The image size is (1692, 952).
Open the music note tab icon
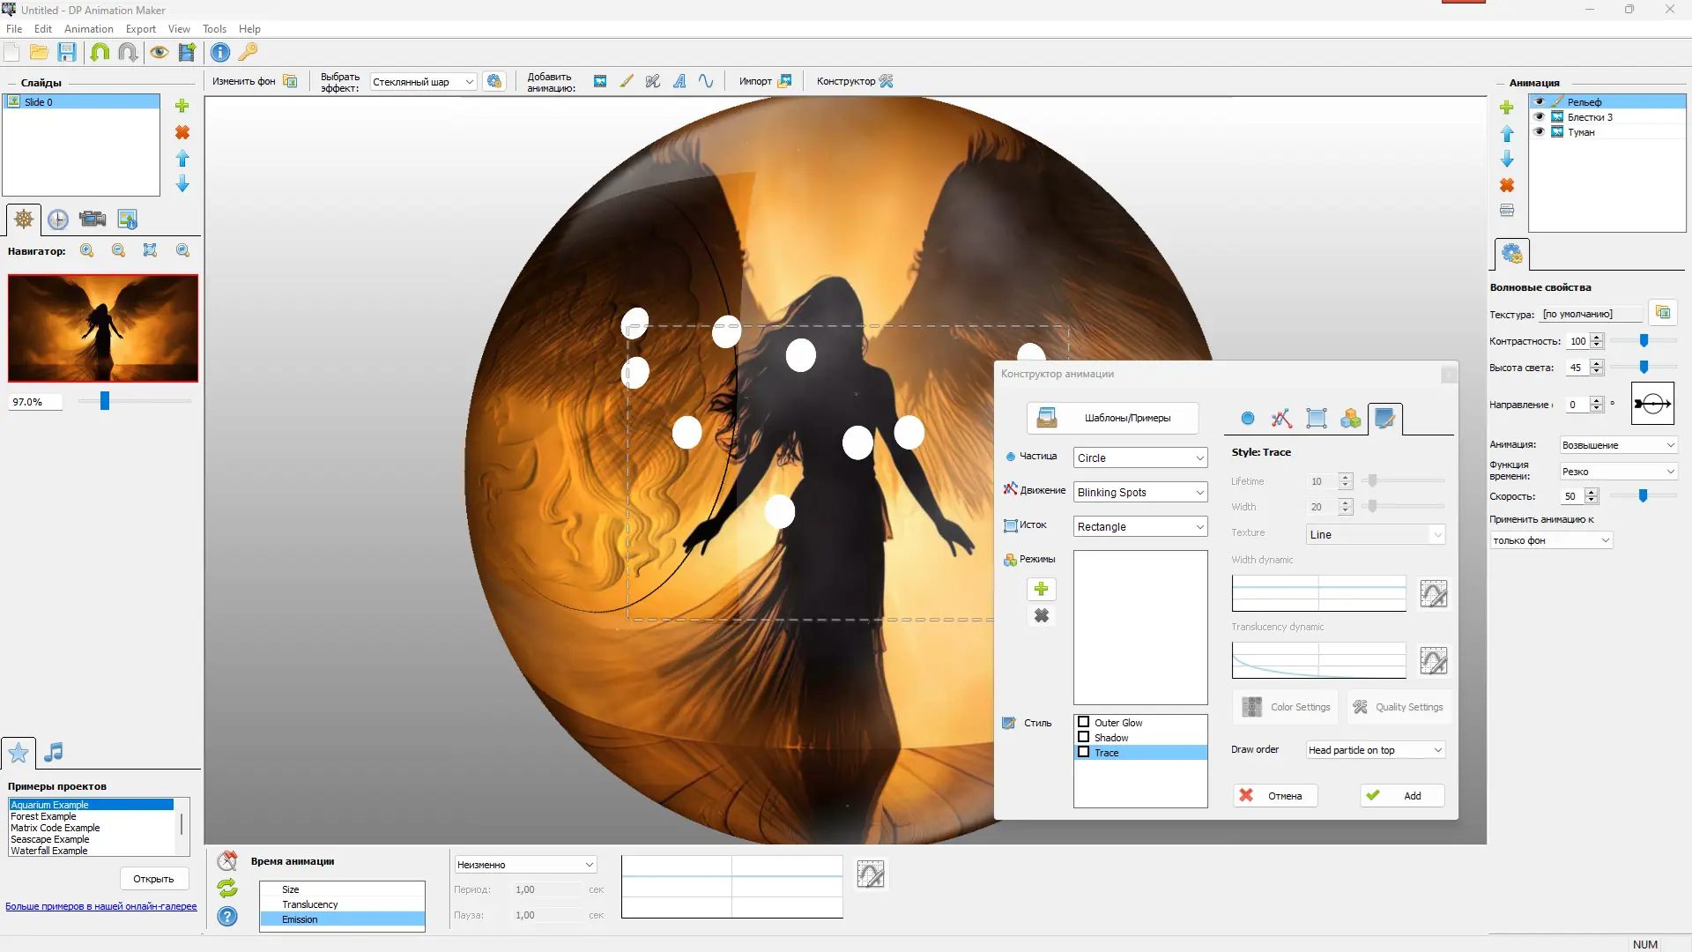pos(54,752)
